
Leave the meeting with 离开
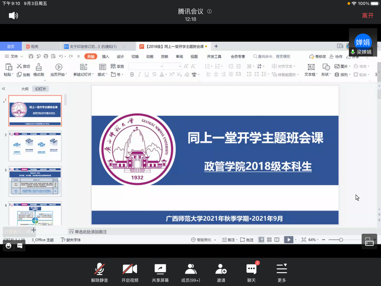[368, 16]
